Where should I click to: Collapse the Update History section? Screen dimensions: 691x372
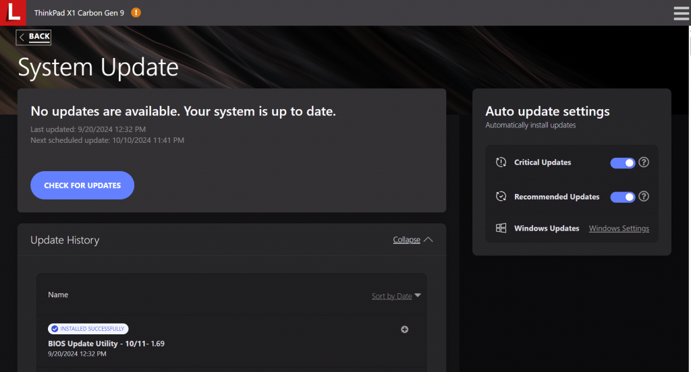[x=412, y=239]
